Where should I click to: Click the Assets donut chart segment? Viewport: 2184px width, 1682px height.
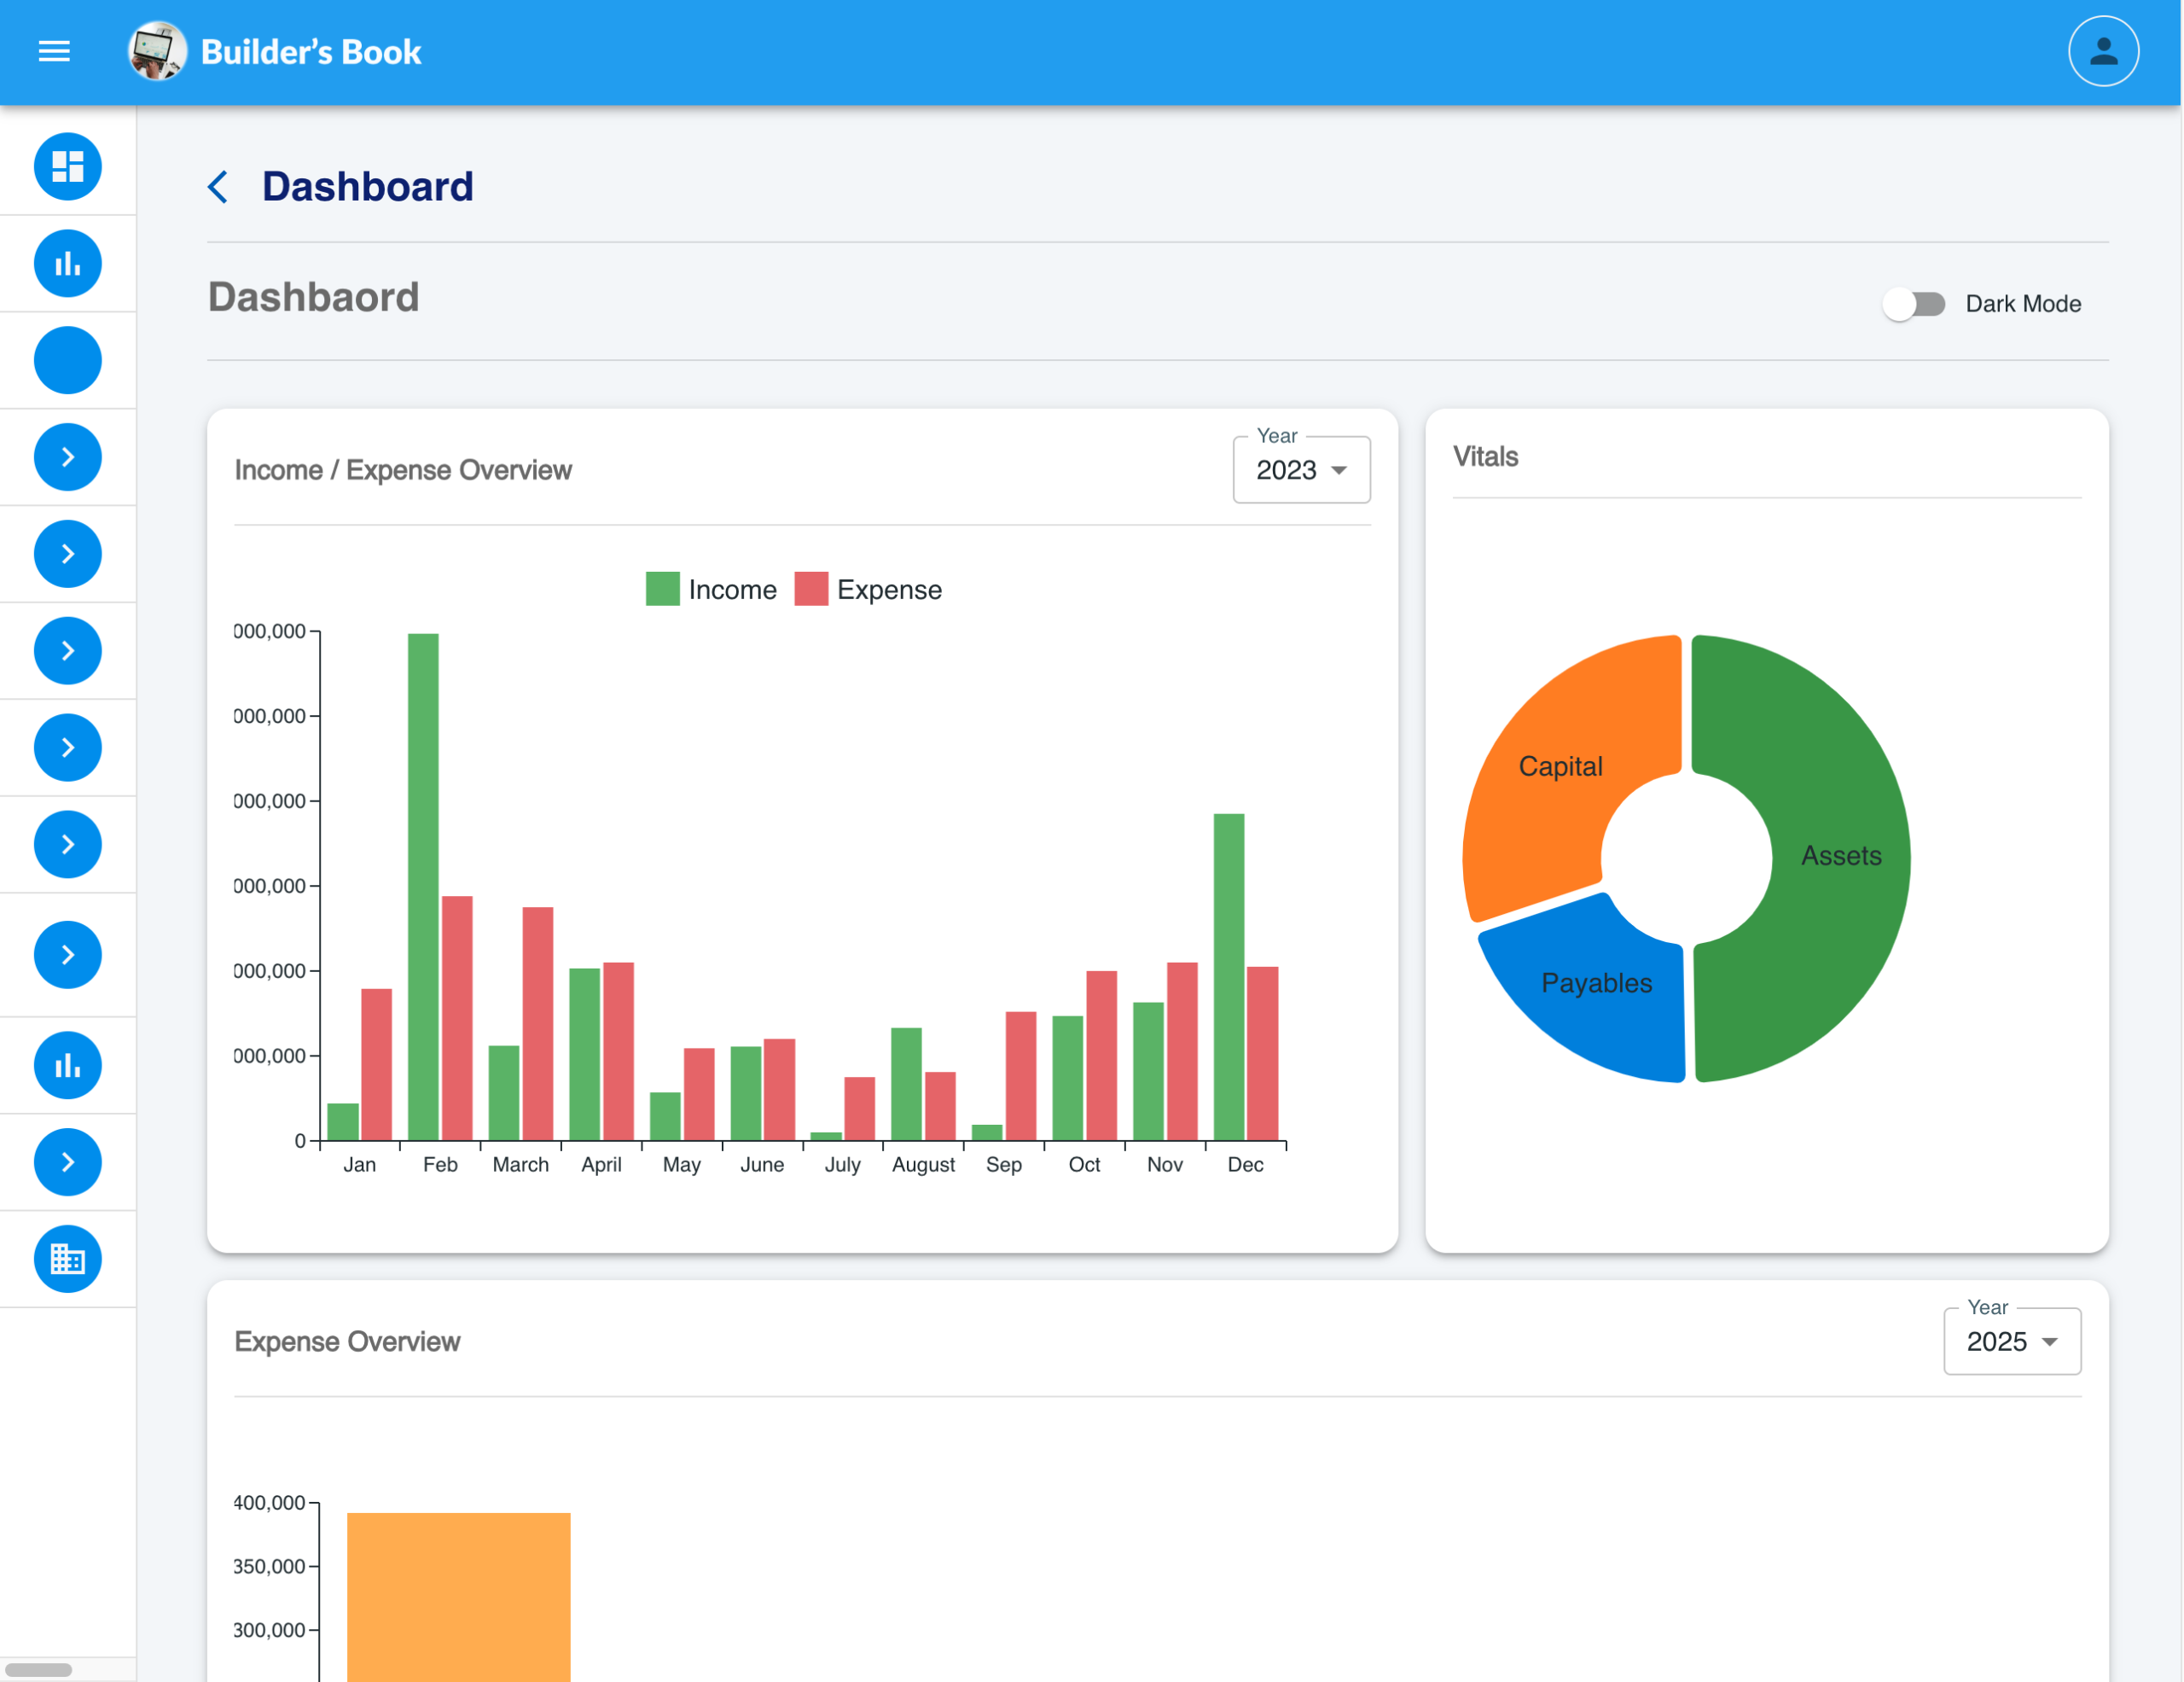(x=1840, y=856)
